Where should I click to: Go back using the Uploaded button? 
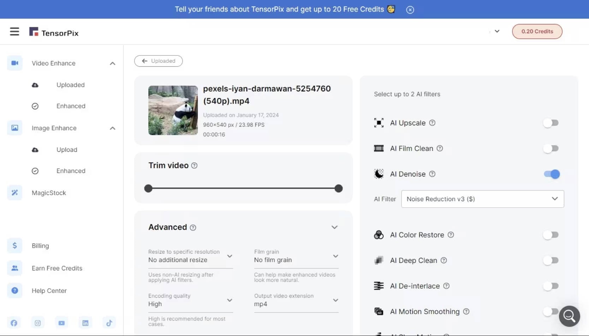159,61
